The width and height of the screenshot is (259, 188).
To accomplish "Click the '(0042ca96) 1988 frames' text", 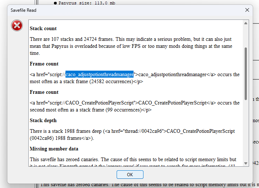I will point(56,138).
